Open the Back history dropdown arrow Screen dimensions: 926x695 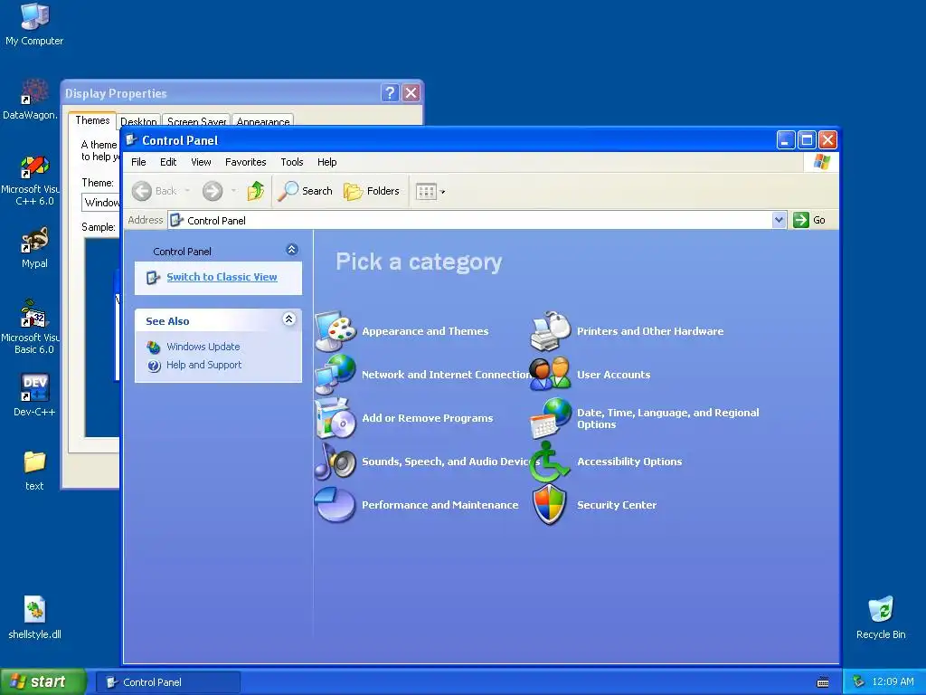tap(187, 191)
